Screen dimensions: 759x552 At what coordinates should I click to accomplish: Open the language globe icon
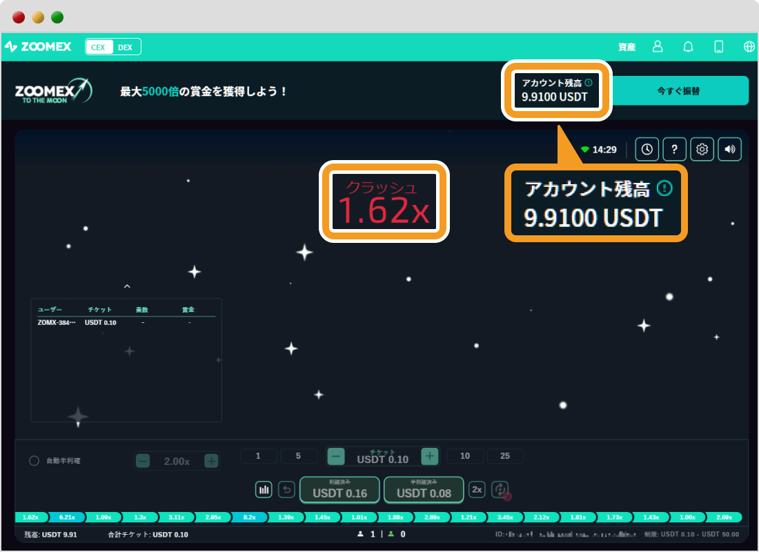tap(749, 46)
